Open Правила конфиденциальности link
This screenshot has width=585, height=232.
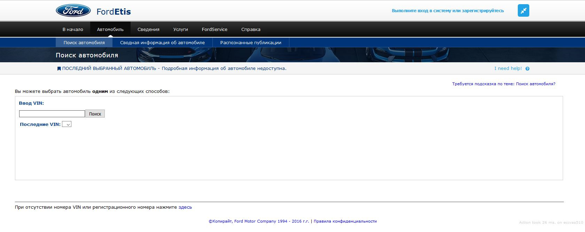pos(345,221)
